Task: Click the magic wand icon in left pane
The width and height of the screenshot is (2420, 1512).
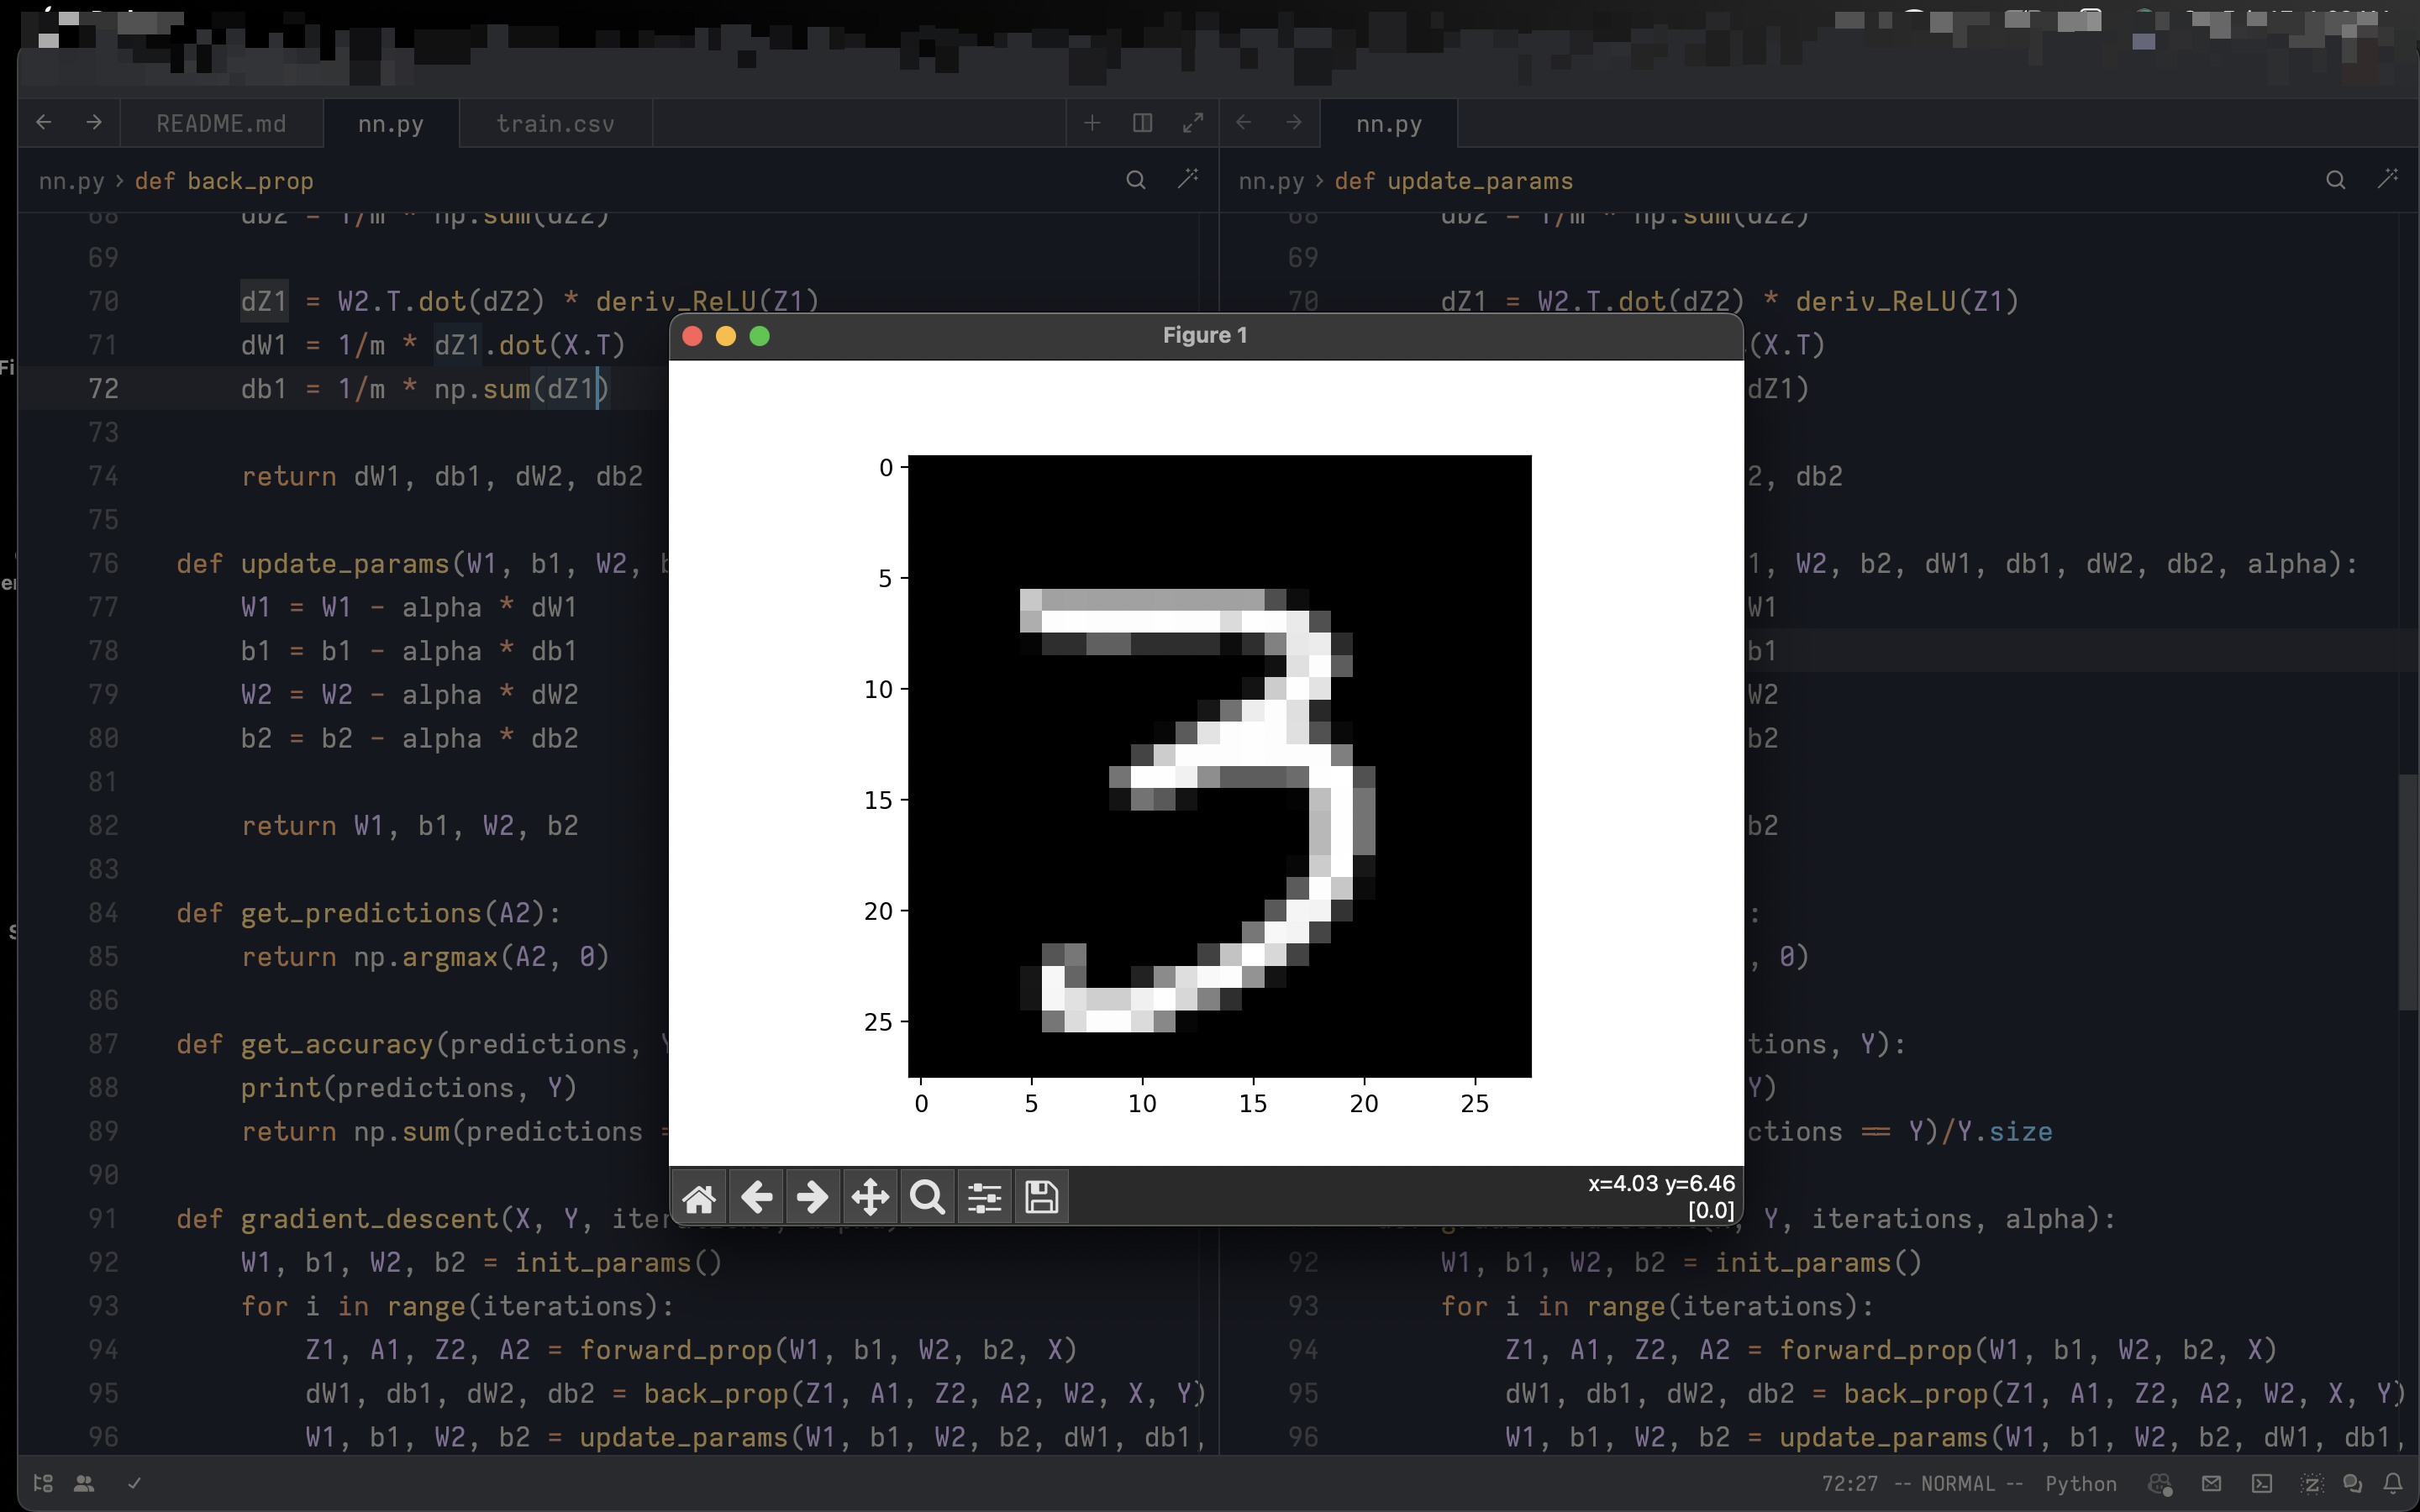Action: coord(1188,180)
